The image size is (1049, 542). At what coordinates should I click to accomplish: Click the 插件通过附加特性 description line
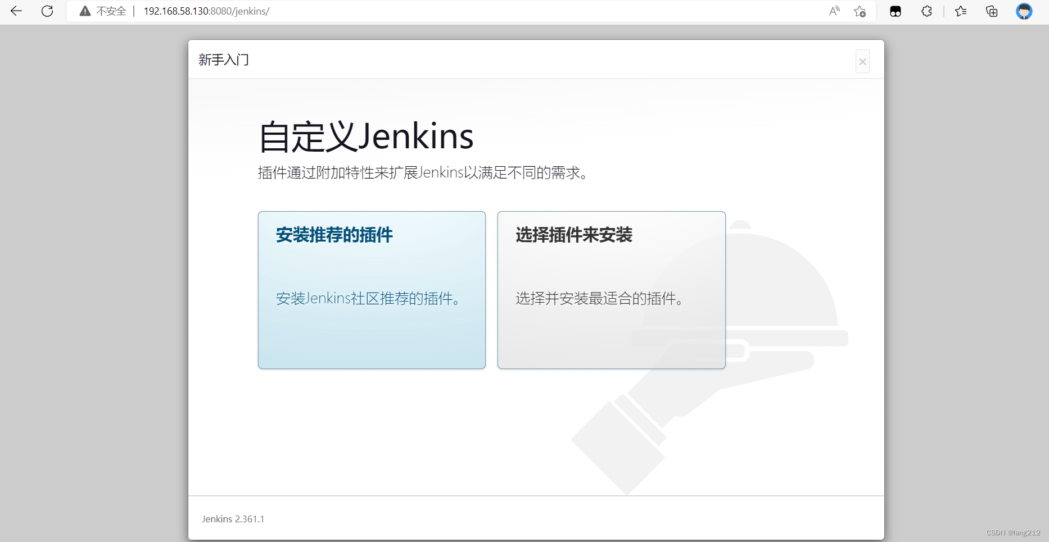click(424, 172)
